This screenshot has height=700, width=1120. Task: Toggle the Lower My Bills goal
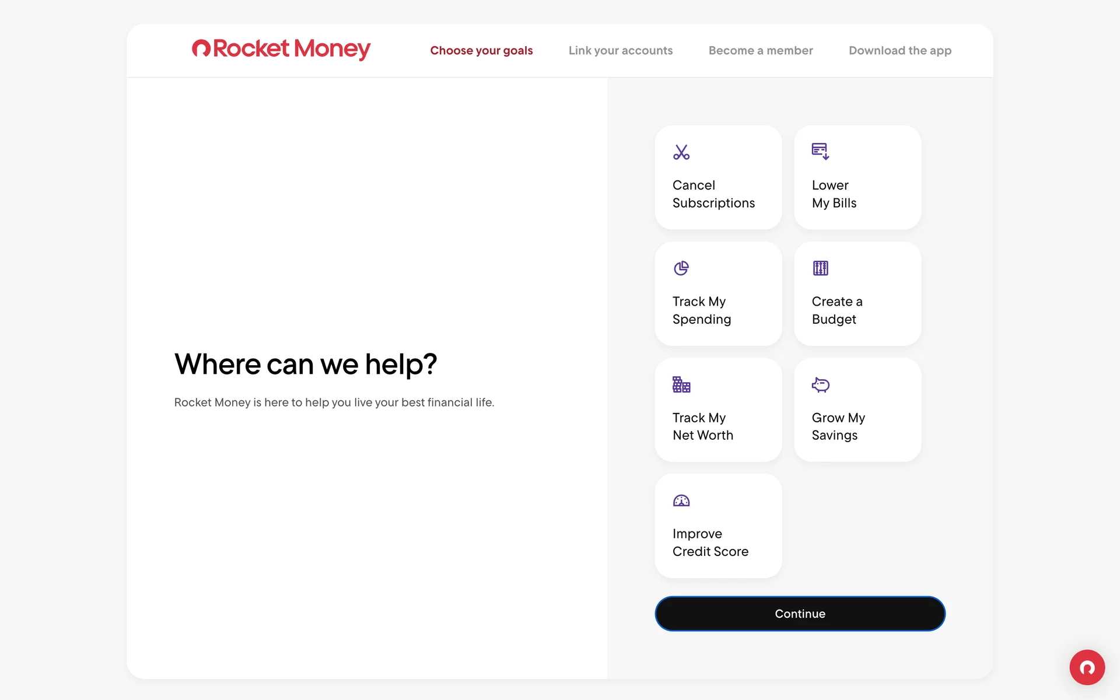click(x=857, y=177)
